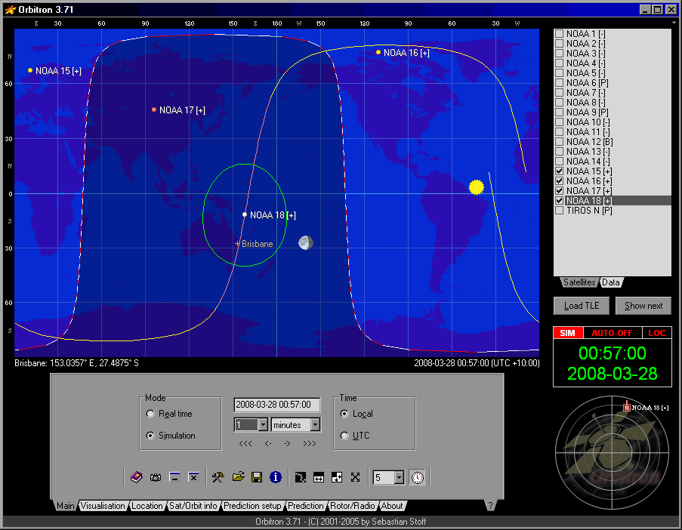
Task: Click the Load TLE button
Action: coord(582,306)
